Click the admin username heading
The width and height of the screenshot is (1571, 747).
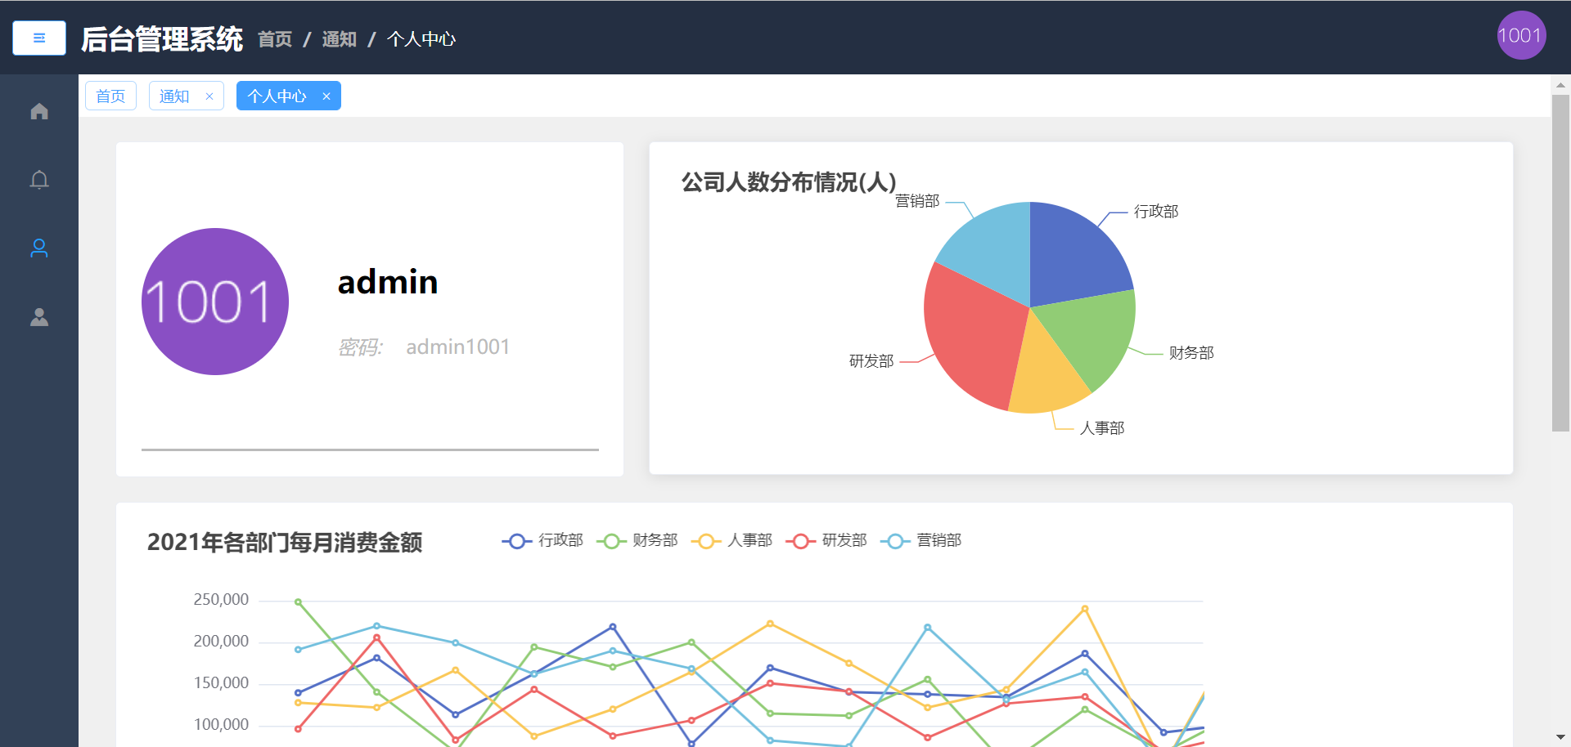(x=388, y=282)
